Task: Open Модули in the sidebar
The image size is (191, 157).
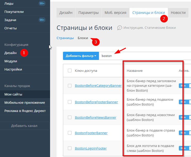Action: pyautogui.click(x=11, y=61)
